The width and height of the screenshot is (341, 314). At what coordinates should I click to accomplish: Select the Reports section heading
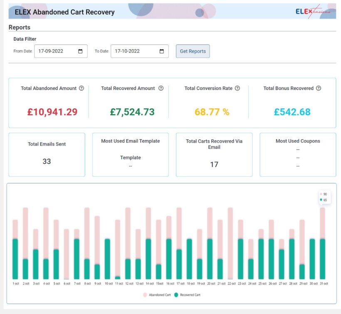[19, 27]
